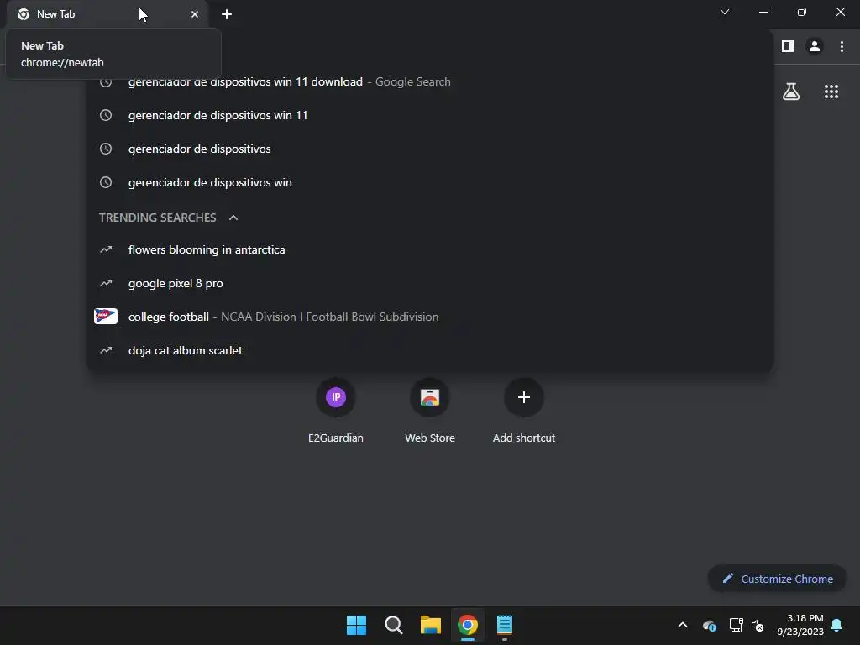
Task: Open the Web Store shortcut
Action: click(430, 410)
